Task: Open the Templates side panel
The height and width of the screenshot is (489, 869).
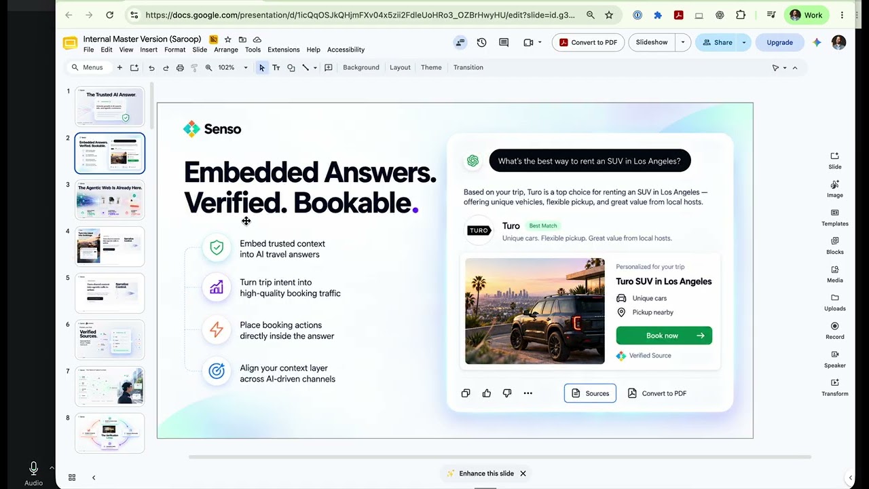Action: pyautogui.click(x=835, y=217)
